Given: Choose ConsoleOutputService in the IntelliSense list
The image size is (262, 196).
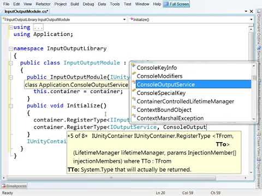Looking at the screenshot, I should click(193, 84).
